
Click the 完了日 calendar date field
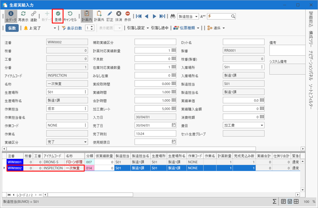point(155,125)
